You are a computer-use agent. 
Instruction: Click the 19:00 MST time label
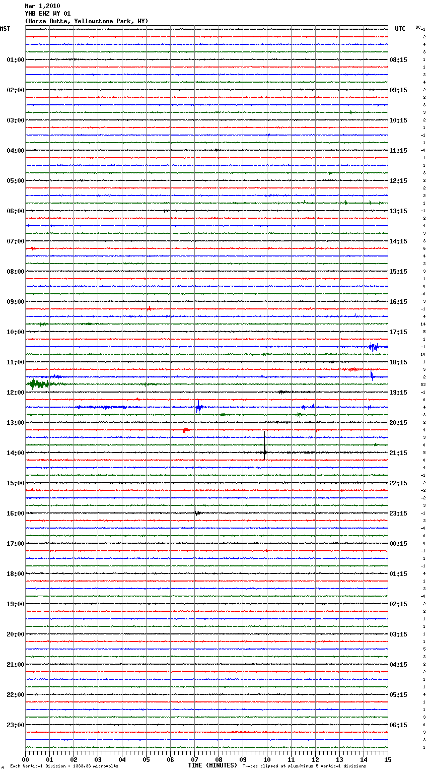[x=16, y=604]
